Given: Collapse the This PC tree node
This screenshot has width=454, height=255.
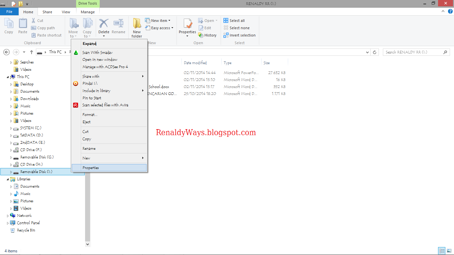Looking at the screenshot, I should point(7,76).
